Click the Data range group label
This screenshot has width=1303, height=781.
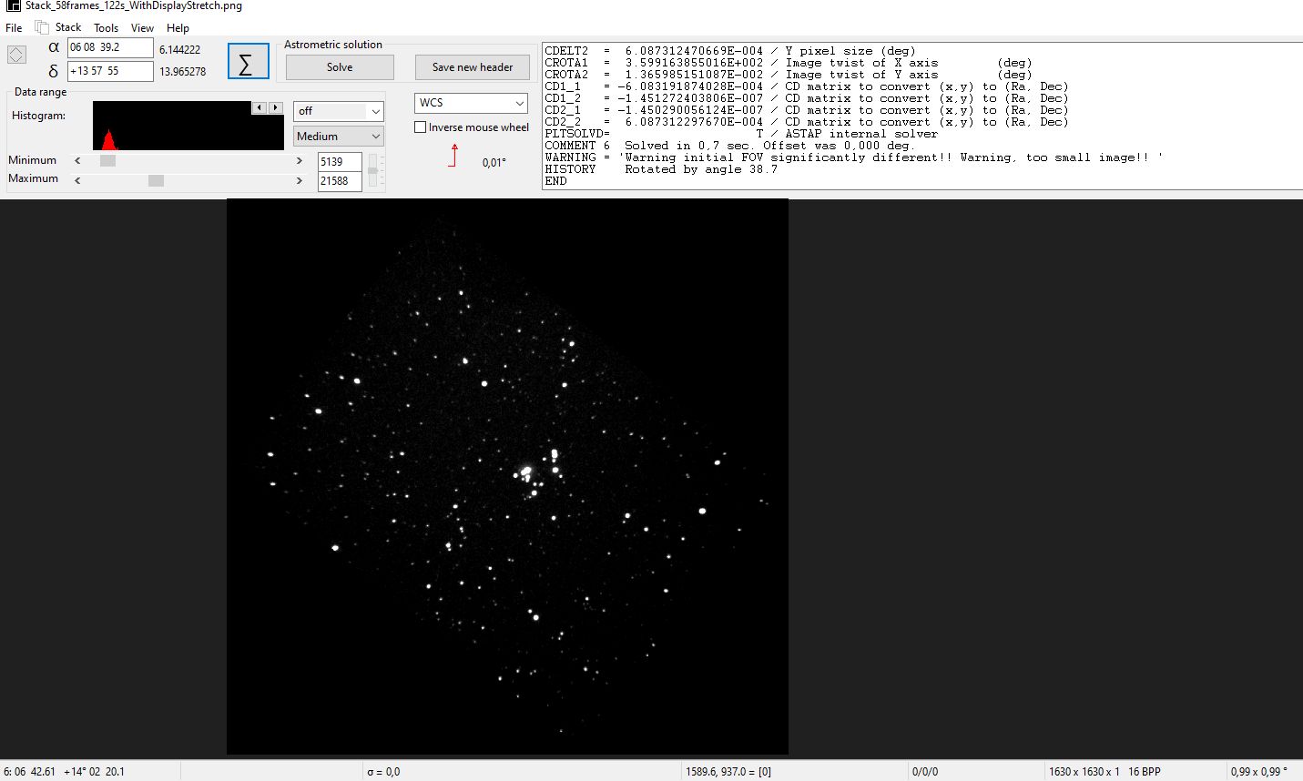point(41,92)
